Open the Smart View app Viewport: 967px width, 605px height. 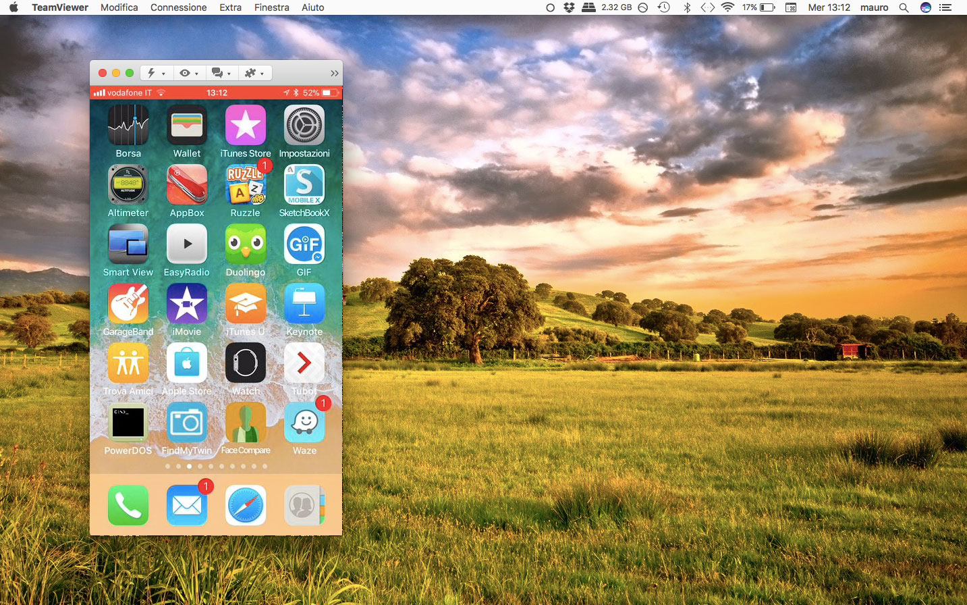(128, 244)
